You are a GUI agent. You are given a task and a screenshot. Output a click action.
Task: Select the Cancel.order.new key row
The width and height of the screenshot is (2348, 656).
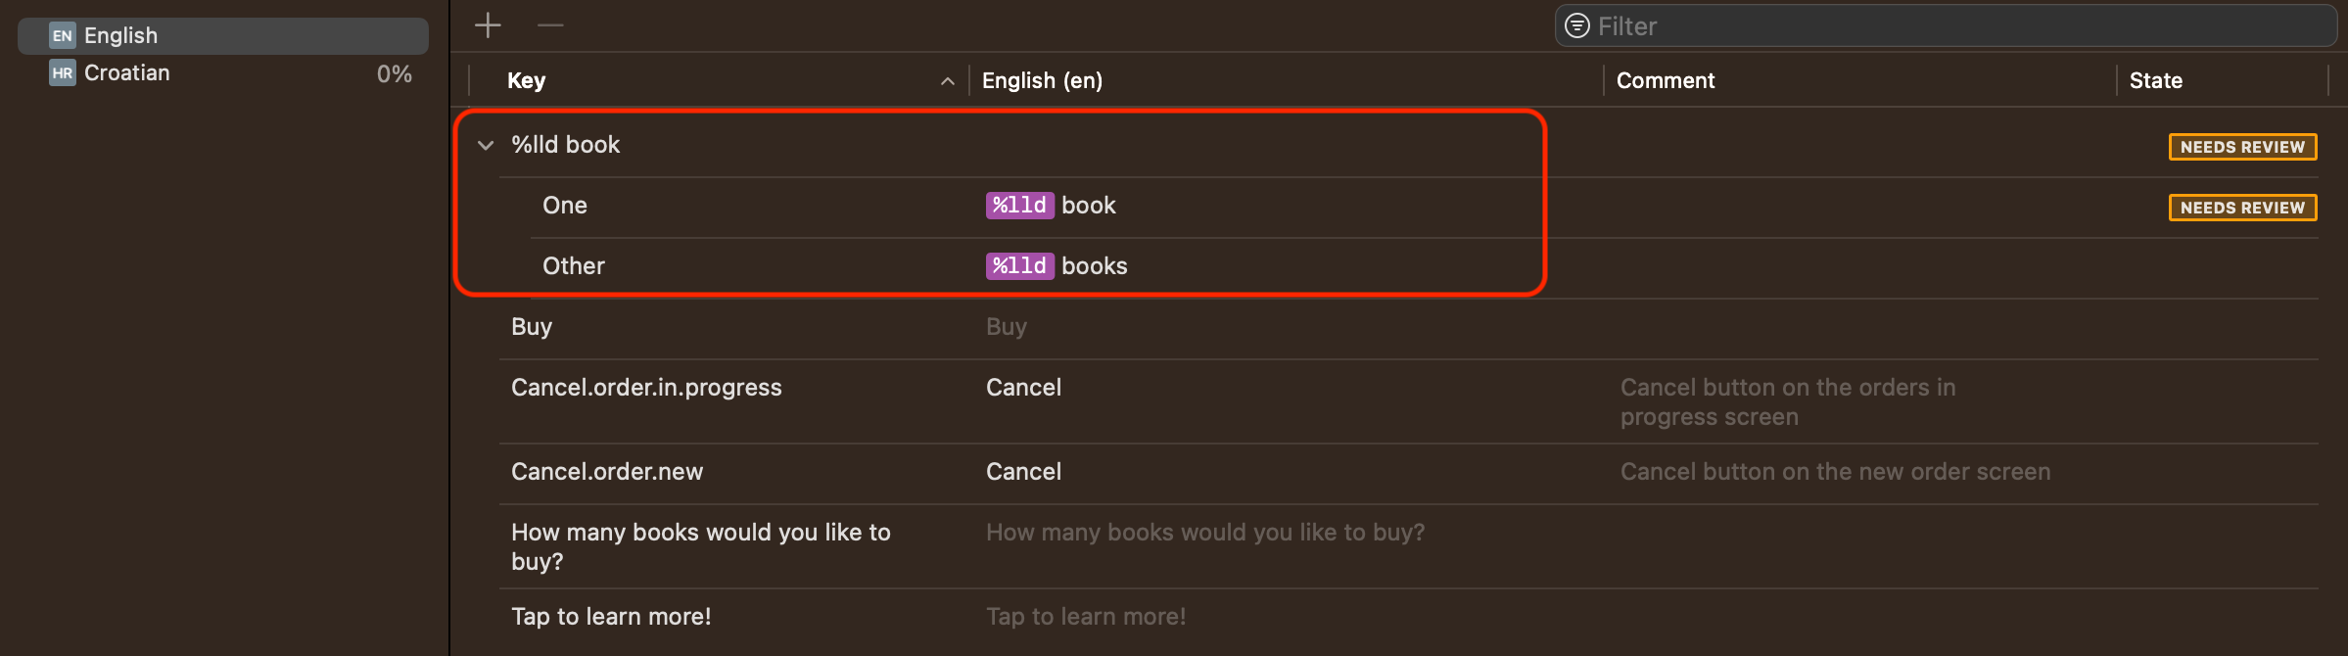[1408, 472]
